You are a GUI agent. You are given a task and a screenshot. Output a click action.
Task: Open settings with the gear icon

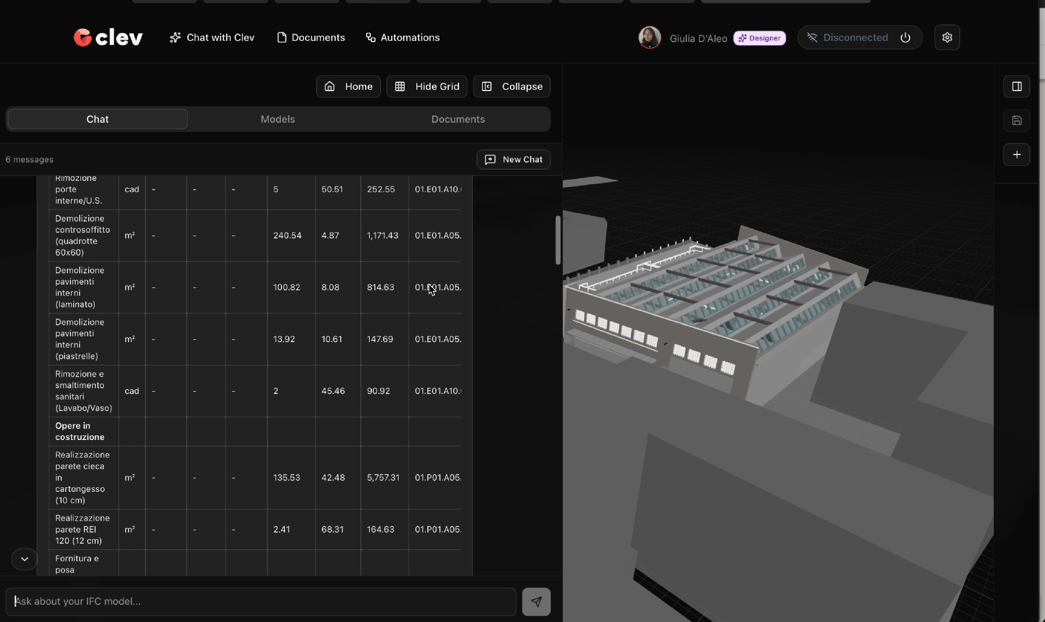pos(947,37)
